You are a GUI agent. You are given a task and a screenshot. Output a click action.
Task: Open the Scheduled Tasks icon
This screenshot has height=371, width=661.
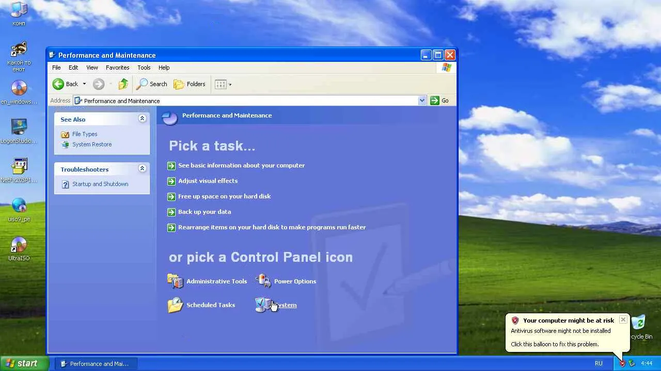pyautogui.click(x=201, y=305)
